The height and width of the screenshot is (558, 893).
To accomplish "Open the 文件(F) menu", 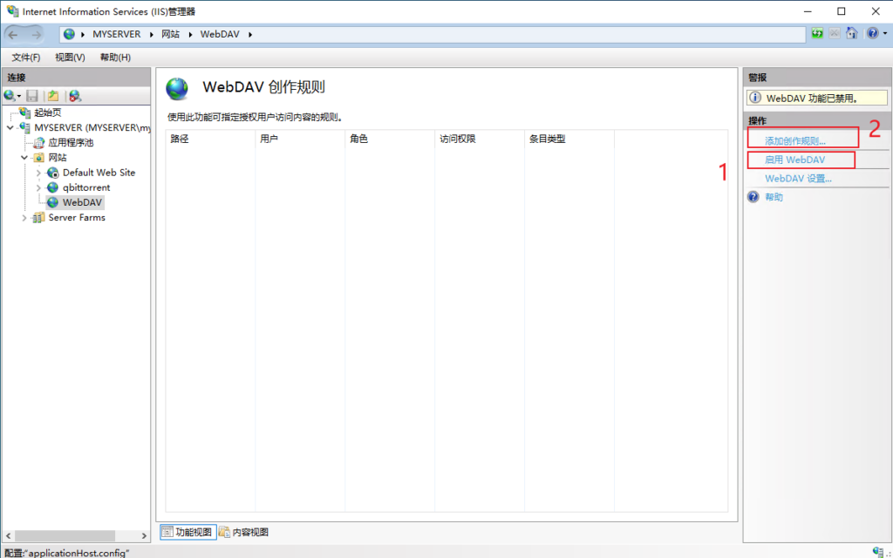I will click(26, 58).
